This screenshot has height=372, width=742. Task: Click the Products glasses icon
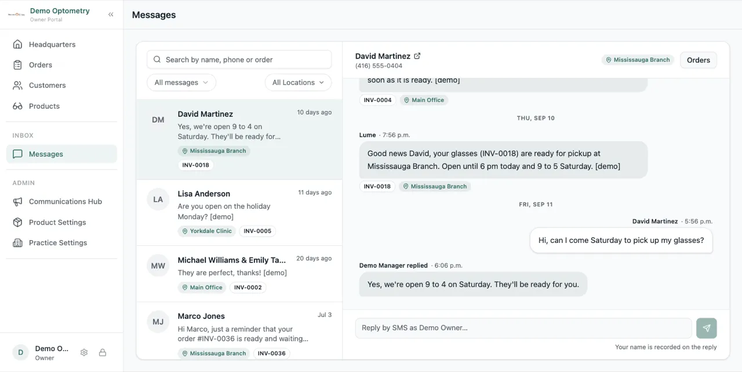coord(17,106)
